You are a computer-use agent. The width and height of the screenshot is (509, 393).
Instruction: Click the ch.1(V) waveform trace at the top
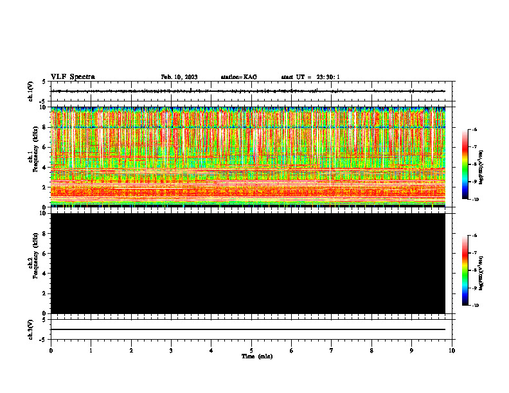point(247,91)
